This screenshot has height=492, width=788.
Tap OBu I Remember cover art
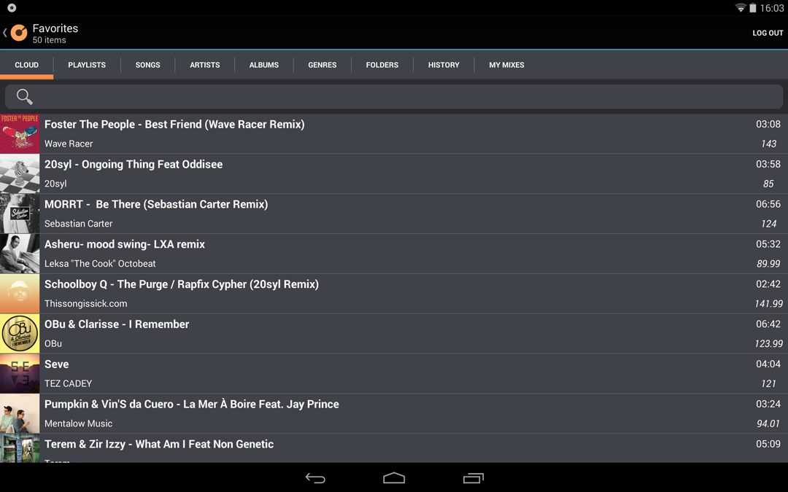(x=20, y=333)
